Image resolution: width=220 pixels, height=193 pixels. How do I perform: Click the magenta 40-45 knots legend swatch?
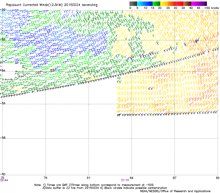pyautogui.click(x=195, y=4)
